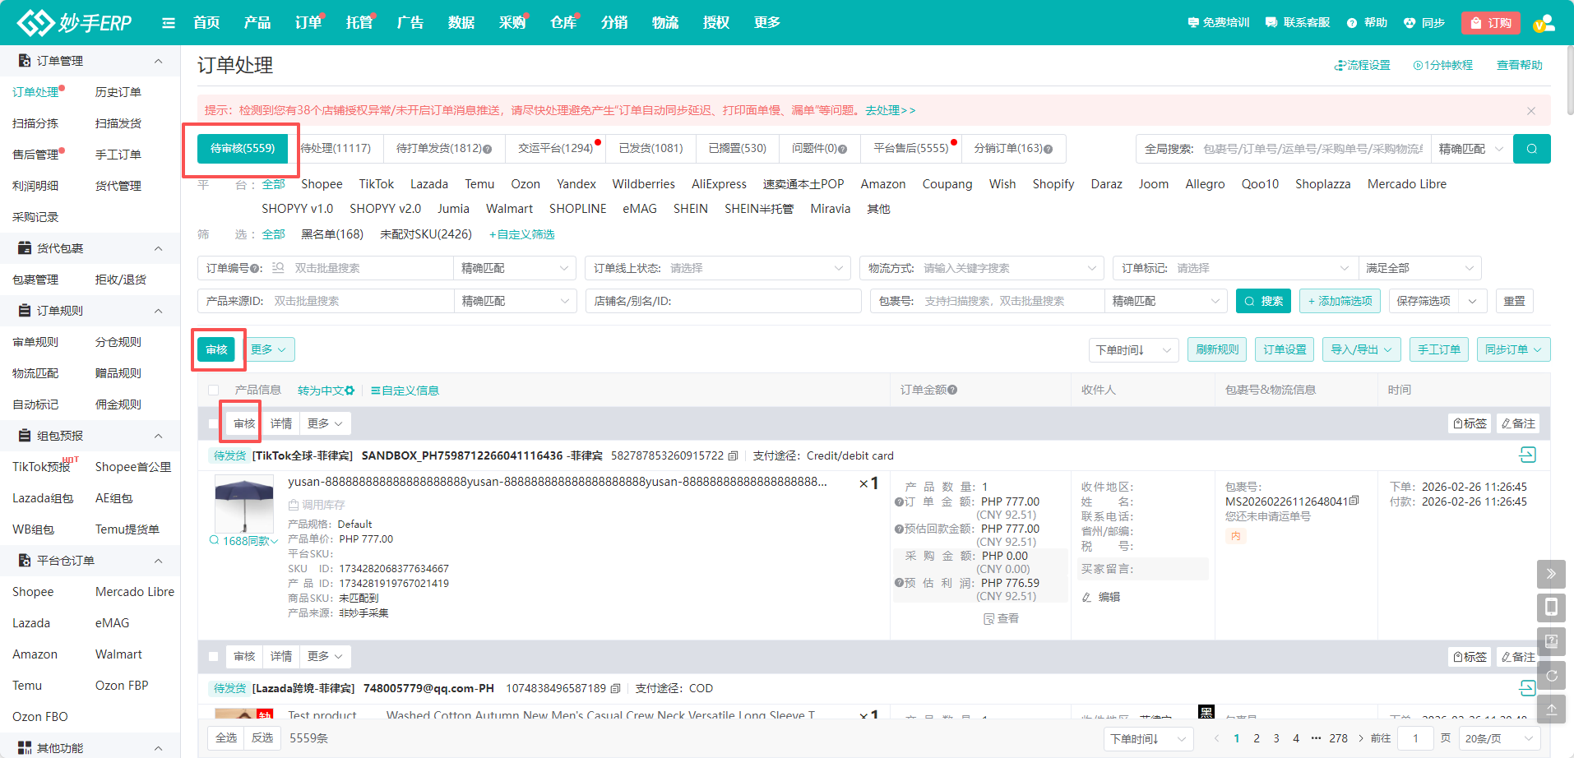Check the Lazada order row checkbox

(x=214, y=657)
